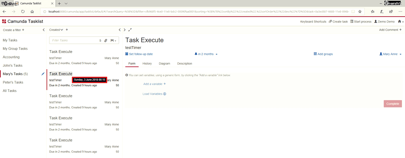Viewport: 405px width, 158px height.
Task: Open favorites hub icon in browser
Action: tap(373, 11)
